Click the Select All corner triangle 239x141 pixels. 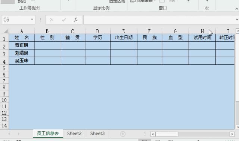tap(6, 31)
